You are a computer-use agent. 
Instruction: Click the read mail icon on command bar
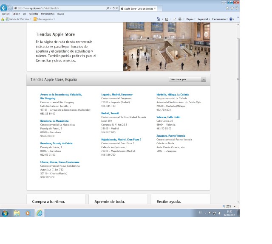click(x=174, y=19)
